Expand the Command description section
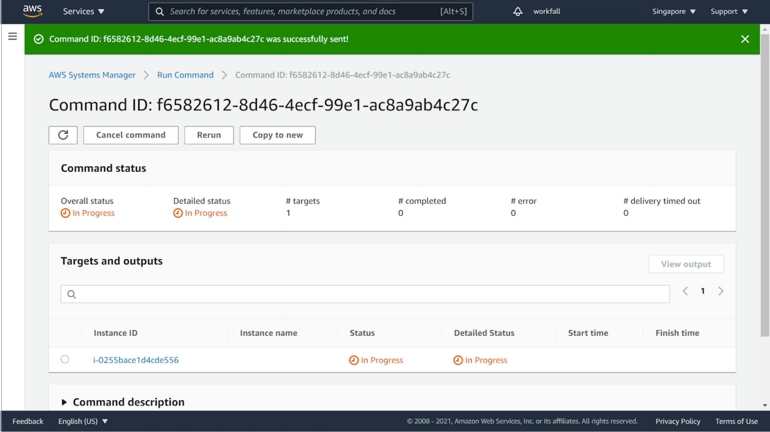 tap(123, 402)
